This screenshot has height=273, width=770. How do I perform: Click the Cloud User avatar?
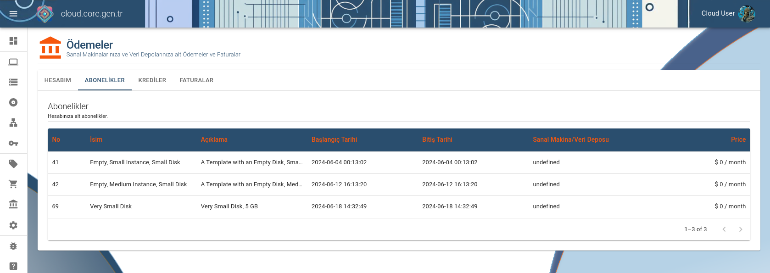[747, 14]
